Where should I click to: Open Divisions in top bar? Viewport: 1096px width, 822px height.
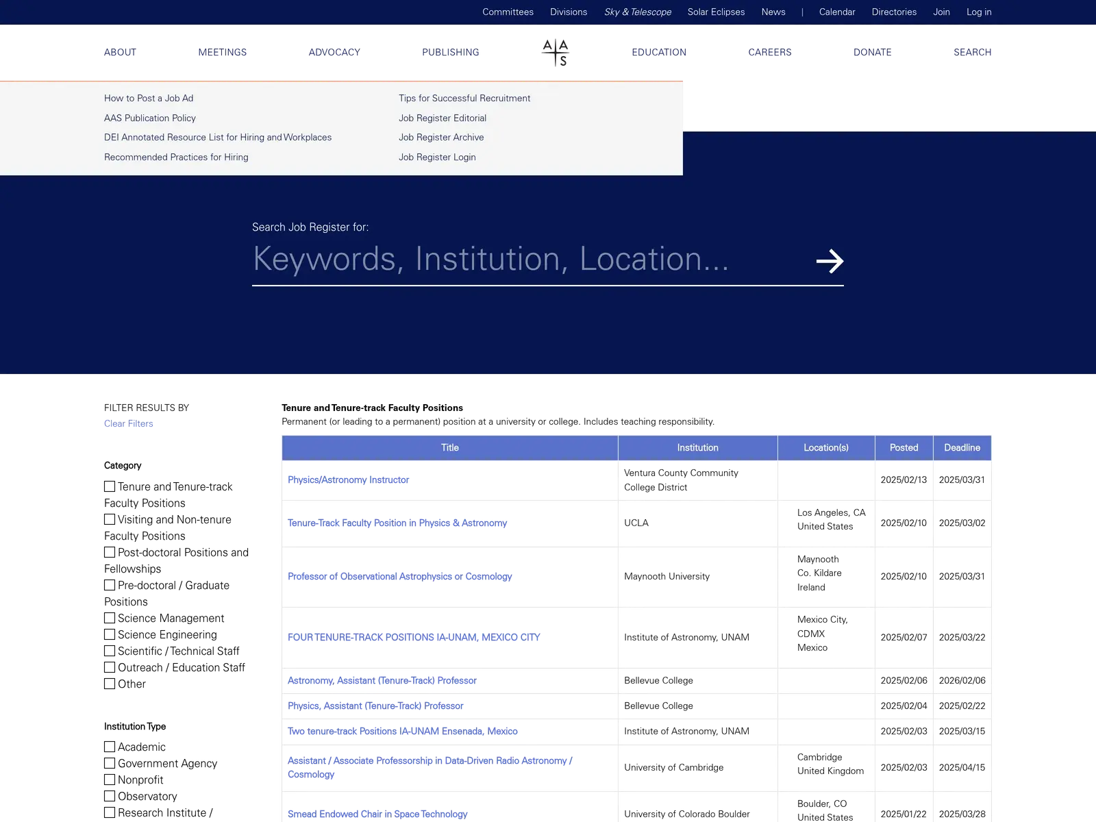pos(569,12)
